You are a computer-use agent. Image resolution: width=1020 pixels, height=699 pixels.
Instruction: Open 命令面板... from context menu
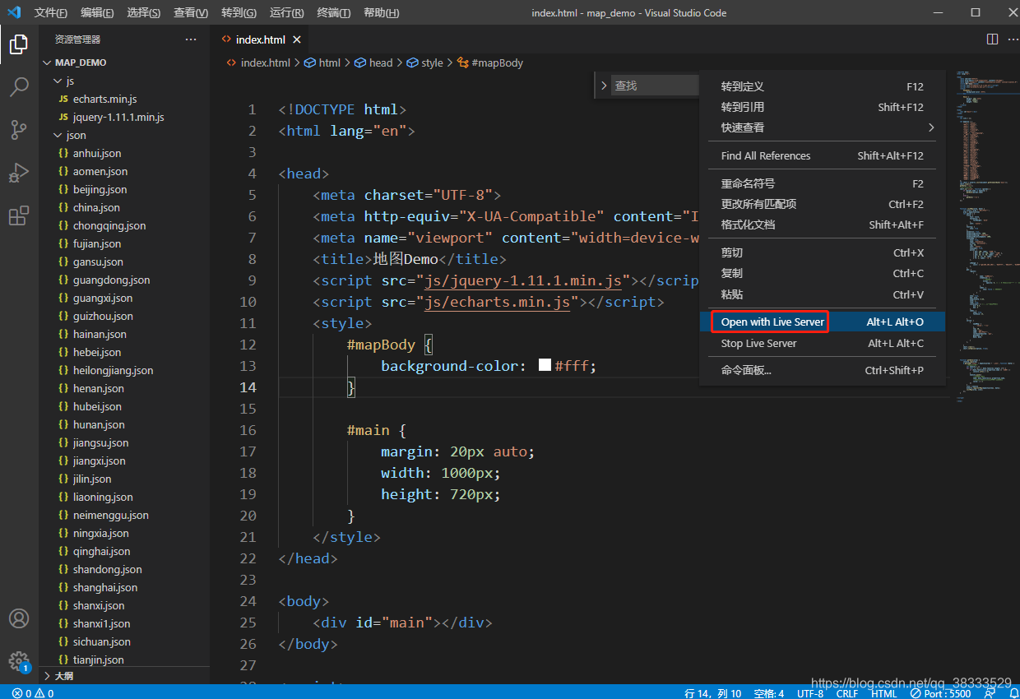pos(823,370)
